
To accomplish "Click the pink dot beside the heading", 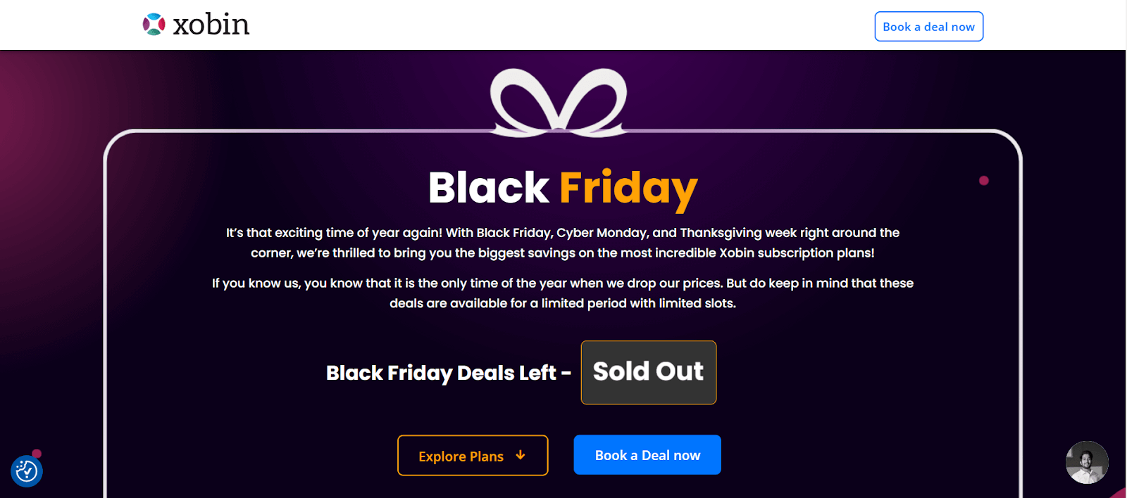I will 984,181.
